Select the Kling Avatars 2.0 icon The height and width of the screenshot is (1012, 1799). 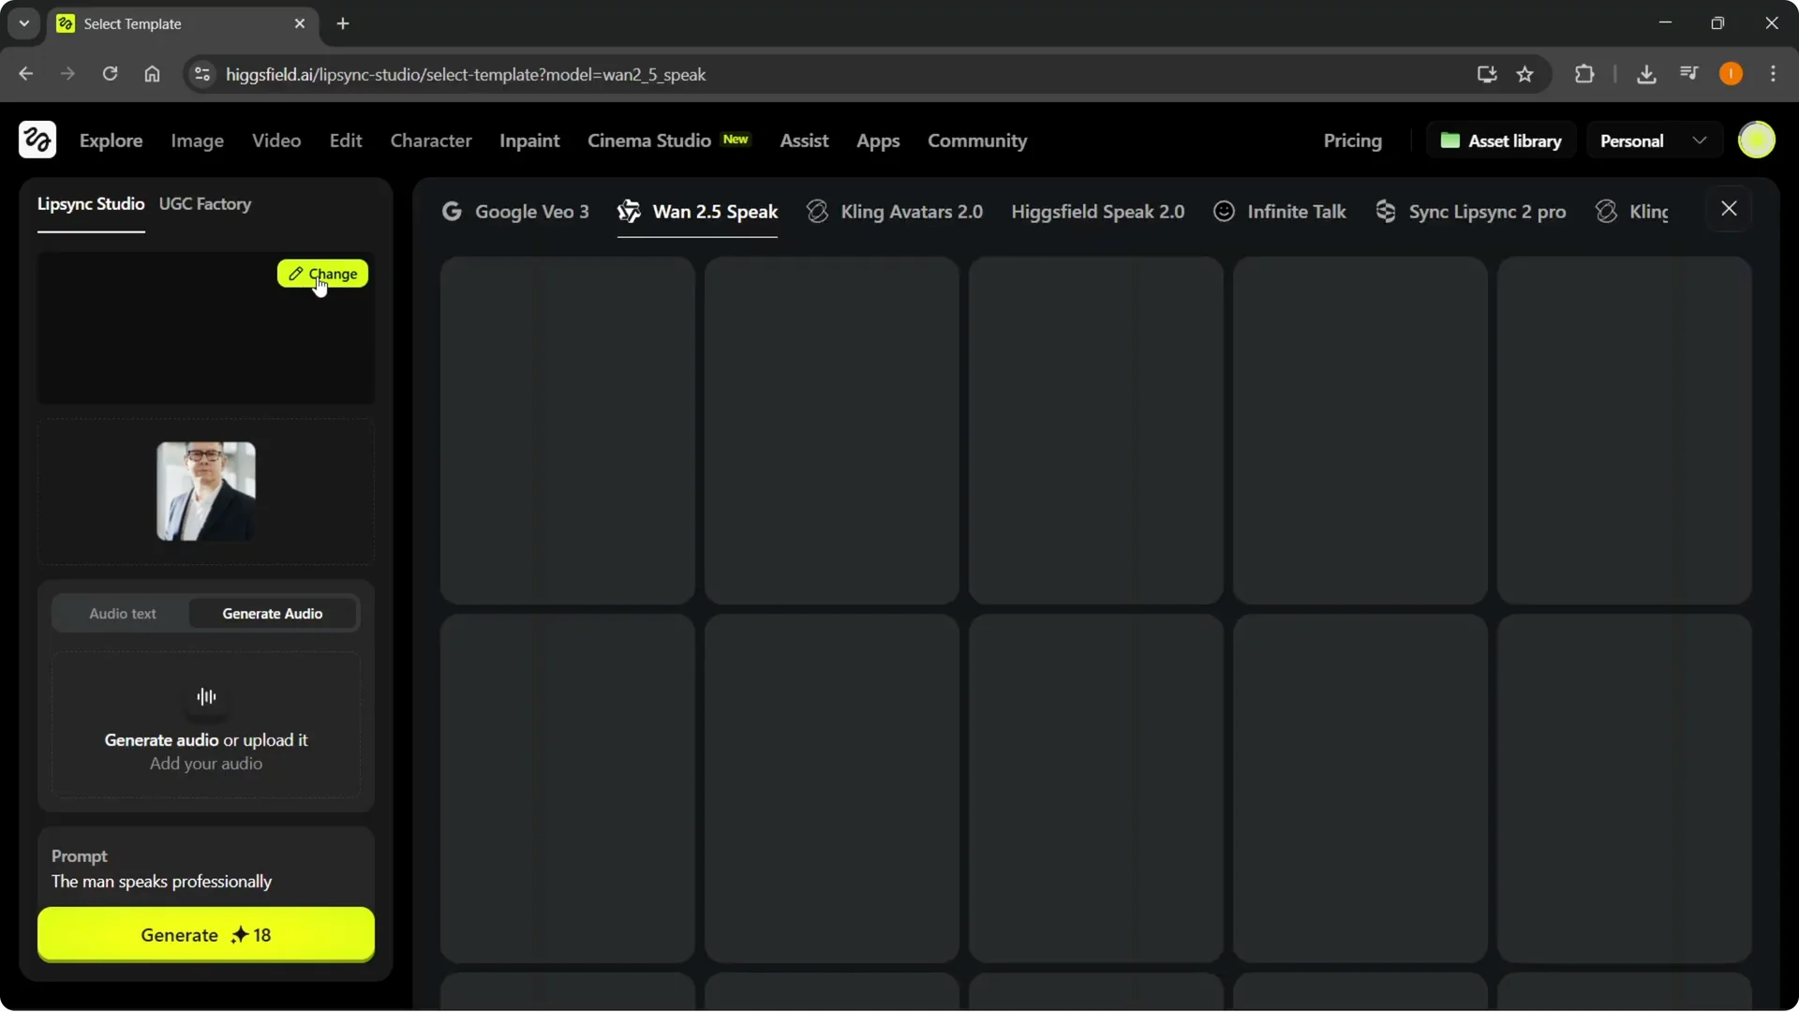(817, 211)
